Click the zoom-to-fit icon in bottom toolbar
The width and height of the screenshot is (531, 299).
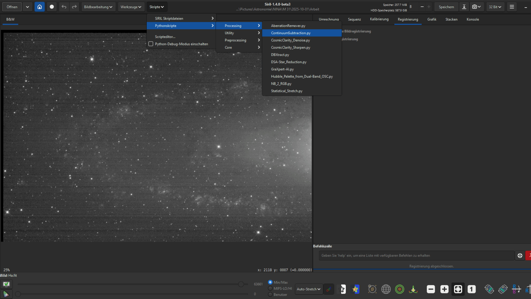(x=458, y=289)
